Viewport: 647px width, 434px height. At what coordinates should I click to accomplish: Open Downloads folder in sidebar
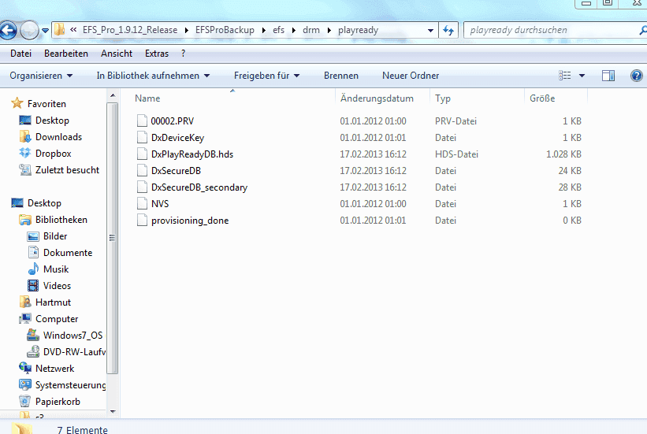[58, 137]
